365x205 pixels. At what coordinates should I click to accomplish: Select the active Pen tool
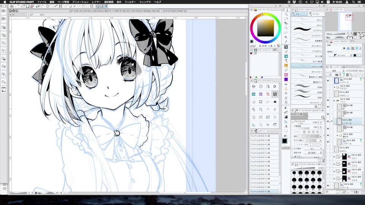(x=286, y=47)
